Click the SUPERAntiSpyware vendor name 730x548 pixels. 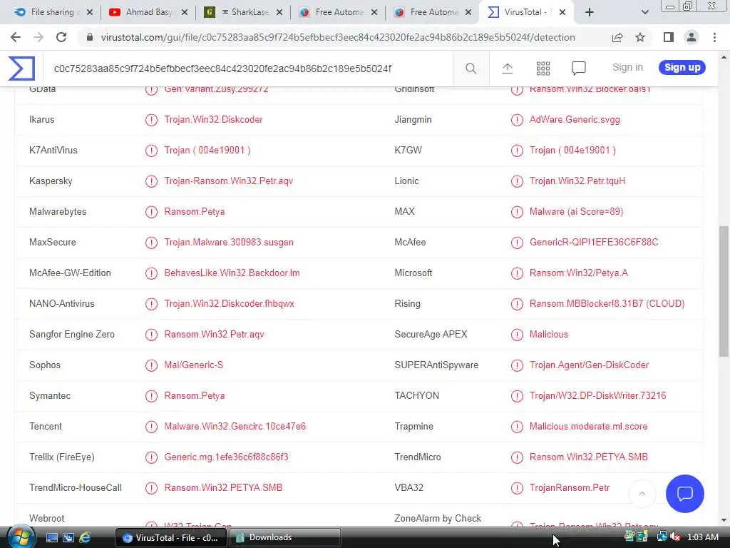[x=436, y=365]
